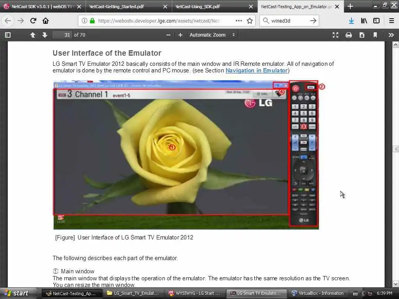This screenshot has width=399, height=299.
Task: Zoom out the PDF document
Action: 168,35
